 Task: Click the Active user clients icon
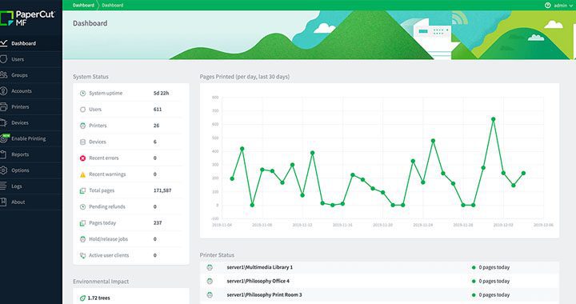82,255
